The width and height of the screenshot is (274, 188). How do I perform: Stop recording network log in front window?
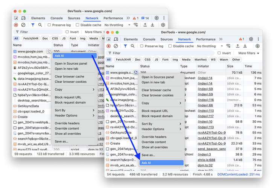(x=108, y=46)
